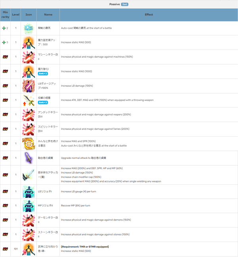Click 'Upgrade normal attack' effect text
238x257 pixels.
[83, 158]
